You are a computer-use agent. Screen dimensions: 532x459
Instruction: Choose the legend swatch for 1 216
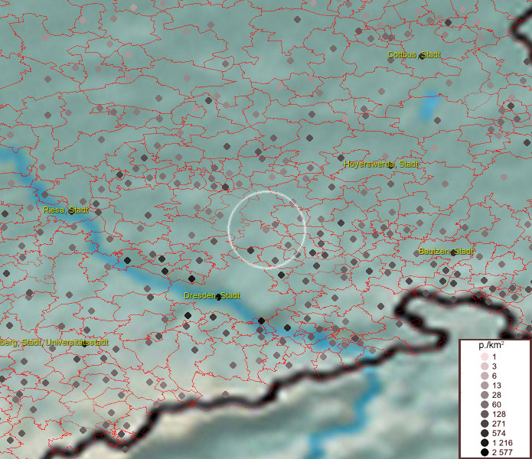(x=485, y=443)
